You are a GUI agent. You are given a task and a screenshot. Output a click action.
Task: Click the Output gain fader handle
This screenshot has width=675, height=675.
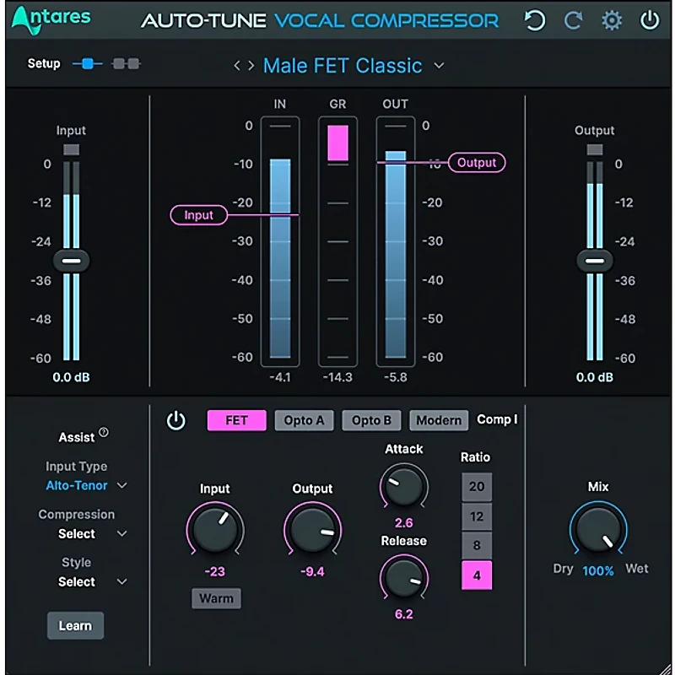[x=595, y=261]
